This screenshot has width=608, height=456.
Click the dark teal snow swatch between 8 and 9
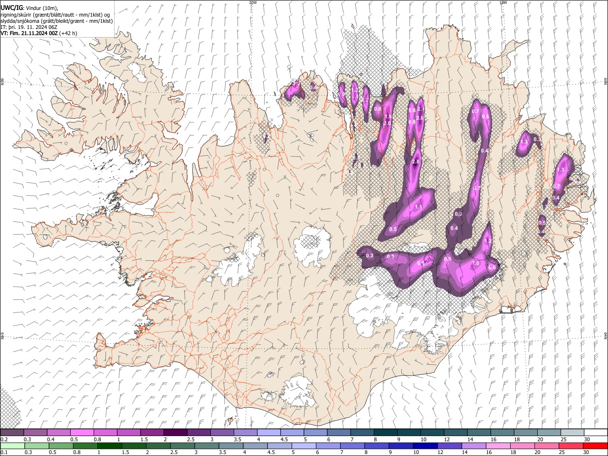[x=385, y=433]
